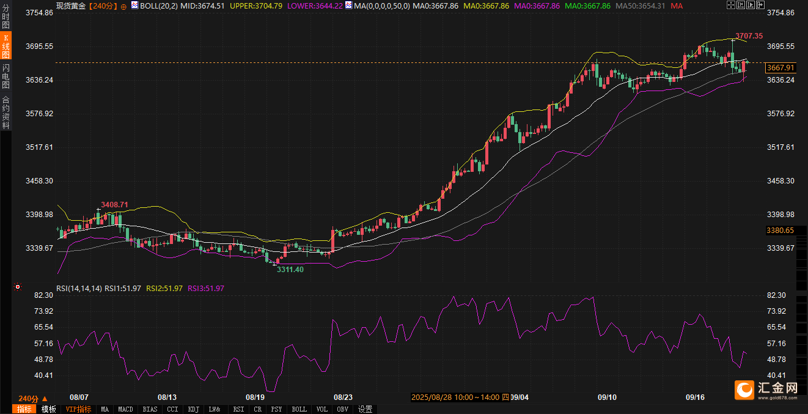Apply the MACD indicator

point(125,409)
